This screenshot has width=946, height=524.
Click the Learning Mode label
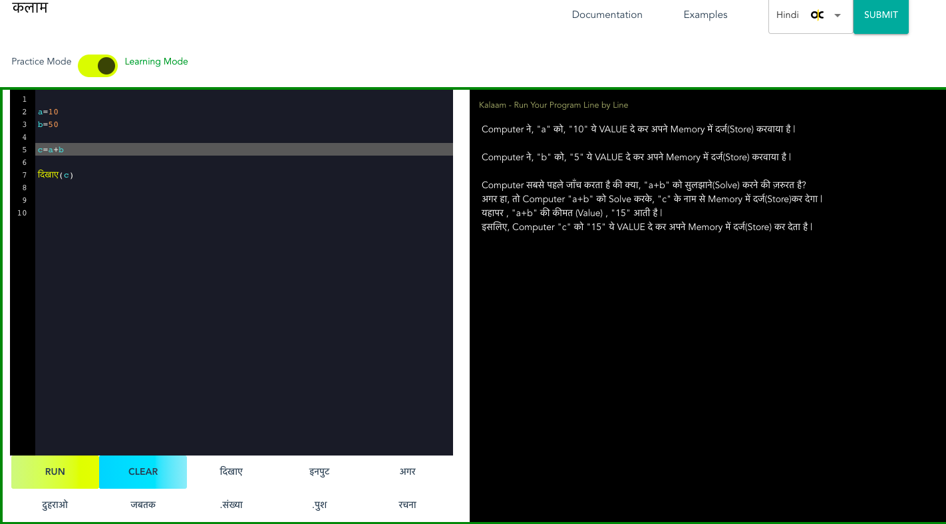156,61
